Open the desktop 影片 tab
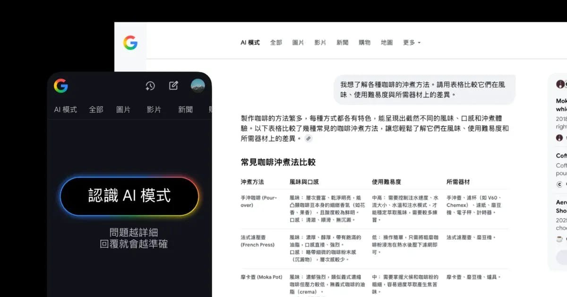 pyautogui.click(x=320, y=43)
